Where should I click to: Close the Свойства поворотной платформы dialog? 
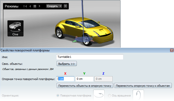172,50
